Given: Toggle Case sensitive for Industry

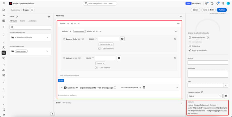Looking at the screenshot, I should tap(97, 67).
